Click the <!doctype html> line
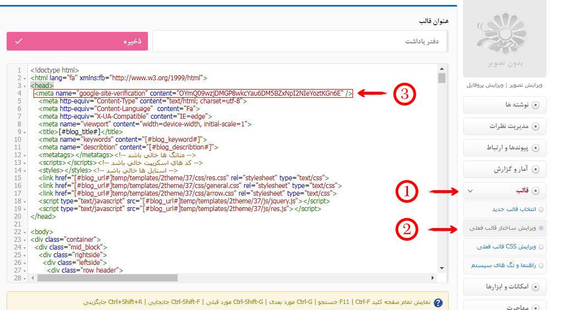Screen dimensions: 562x310 point(55,70)
